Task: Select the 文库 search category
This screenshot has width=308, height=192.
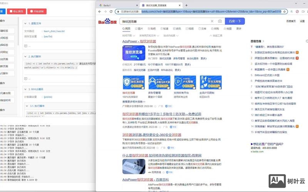Action: 203,28
